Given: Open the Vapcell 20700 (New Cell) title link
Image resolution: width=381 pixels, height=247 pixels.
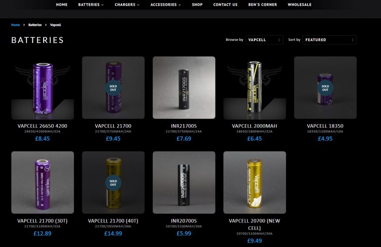Looking at the screenshot, I should [x=254, y=224].
